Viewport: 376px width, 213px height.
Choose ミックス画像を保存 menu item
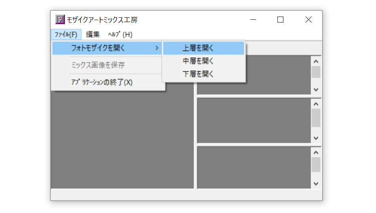[x=107, y=65]
